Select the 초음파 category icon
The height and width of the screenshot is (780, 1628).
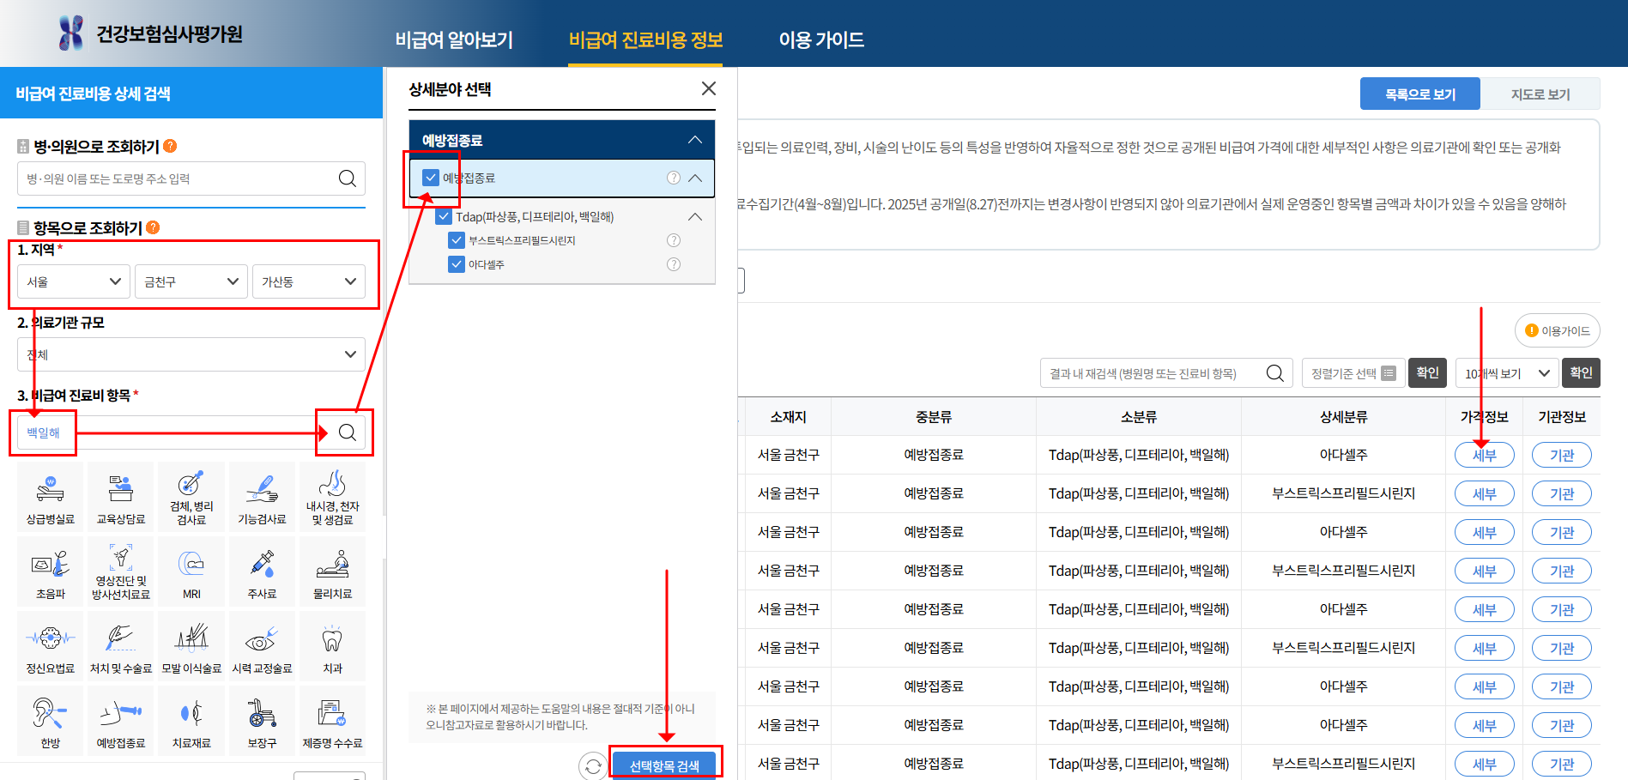click(51, 571)
